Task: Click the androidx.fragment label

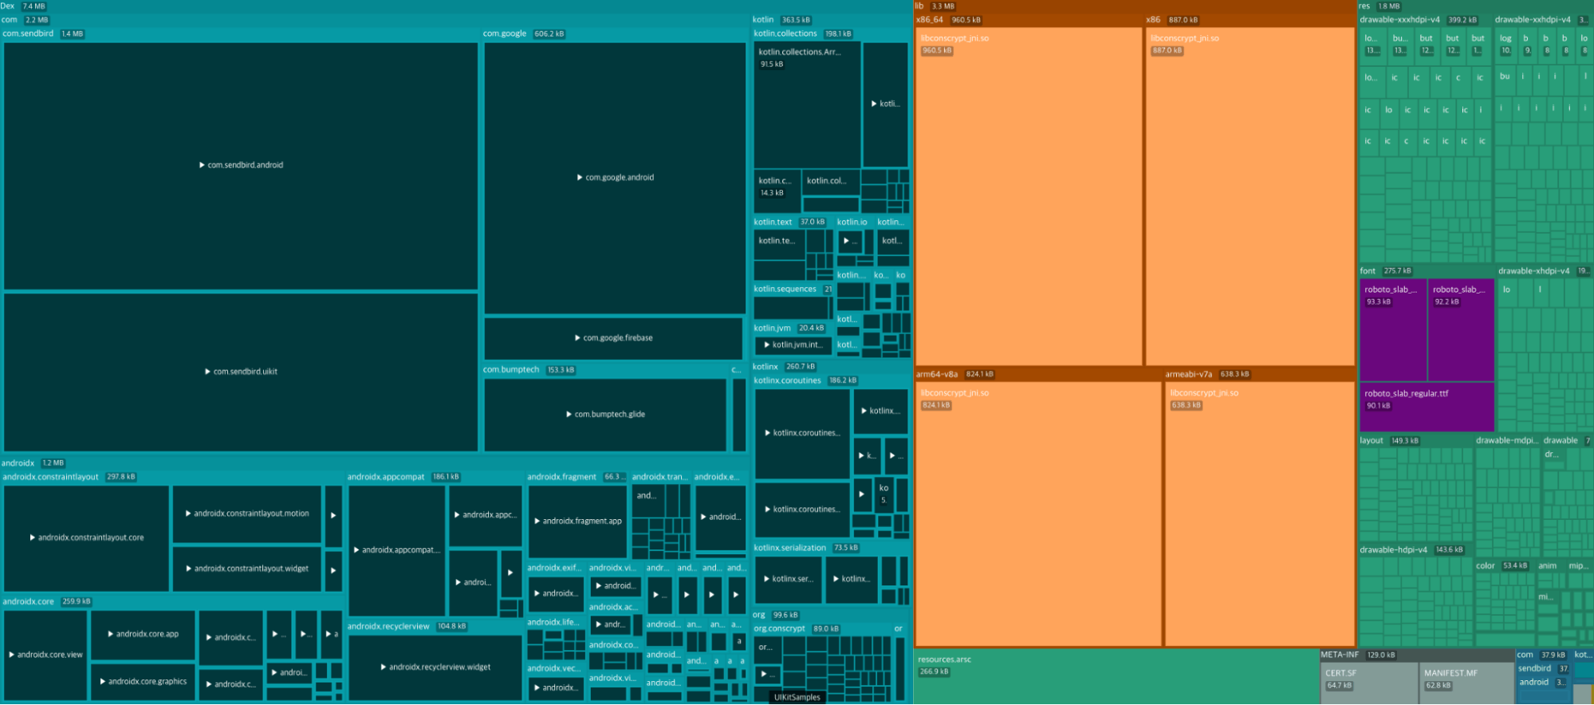Action: [562, 477]
